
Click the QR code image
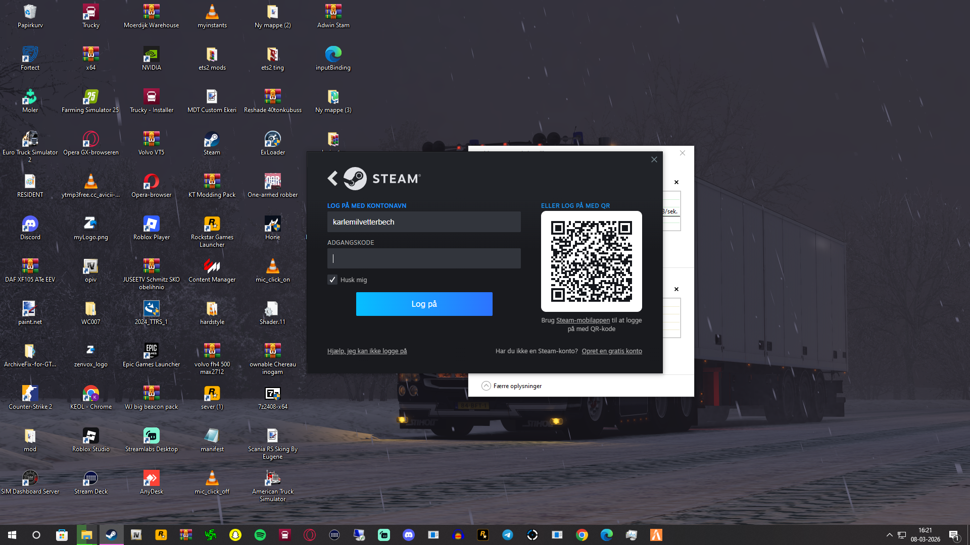click(x=591, y=261)
